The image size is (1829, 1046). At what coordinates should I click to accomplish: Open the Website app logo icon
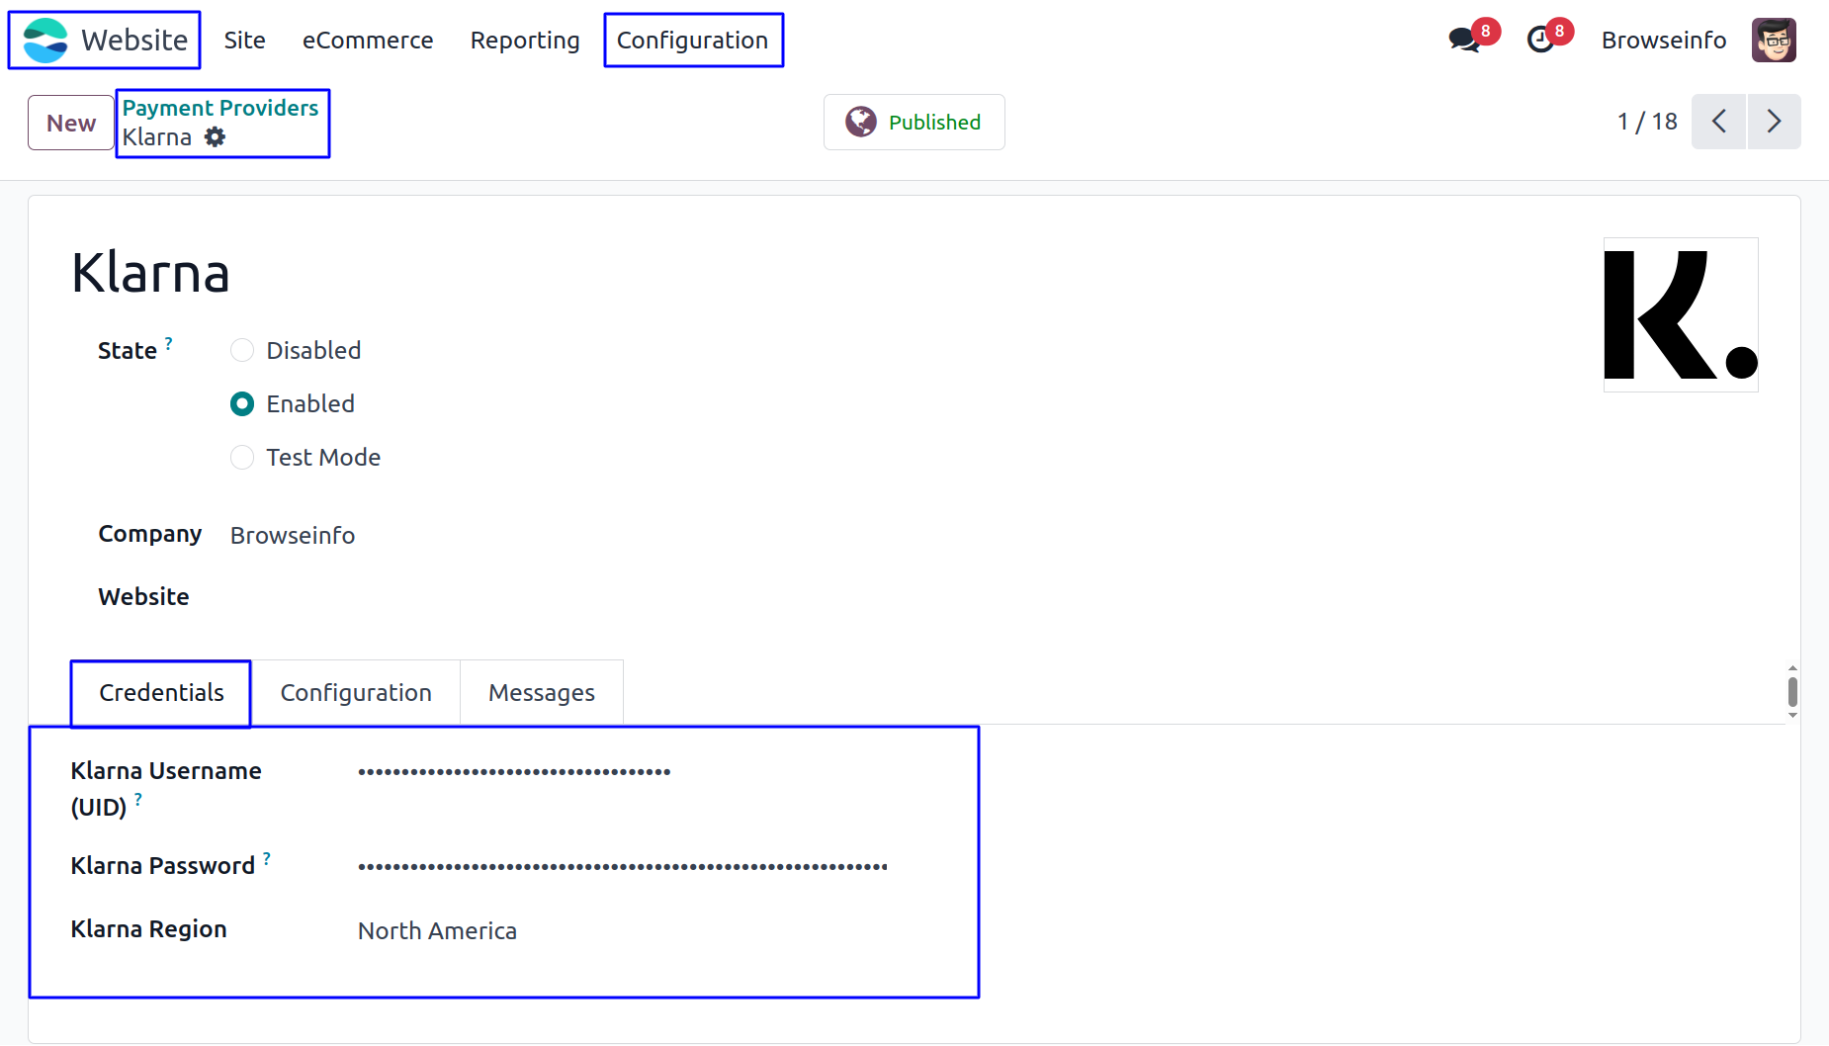(x=45, y=41)
